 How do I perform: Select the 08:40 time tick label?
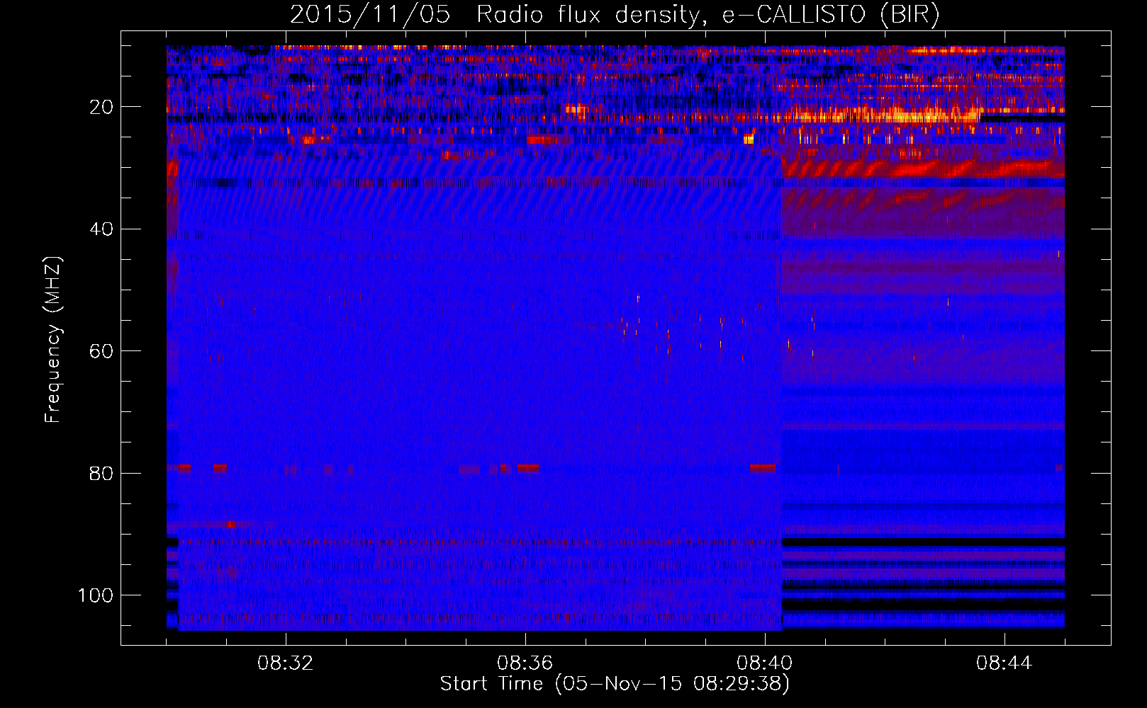765,663
